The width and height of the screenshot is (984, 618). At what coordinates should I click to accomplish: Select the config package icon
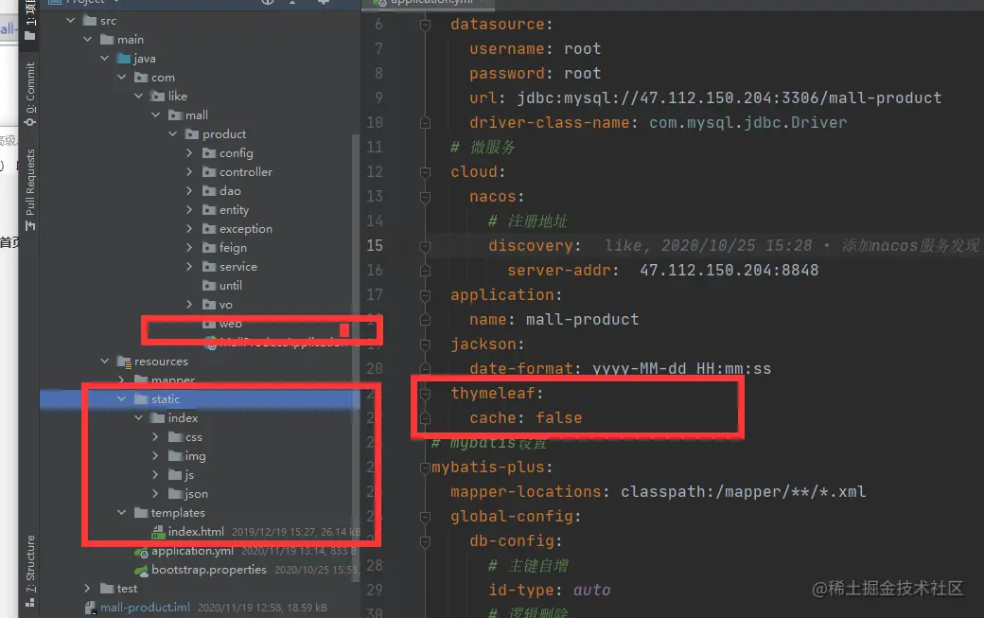tap(209, 152)
